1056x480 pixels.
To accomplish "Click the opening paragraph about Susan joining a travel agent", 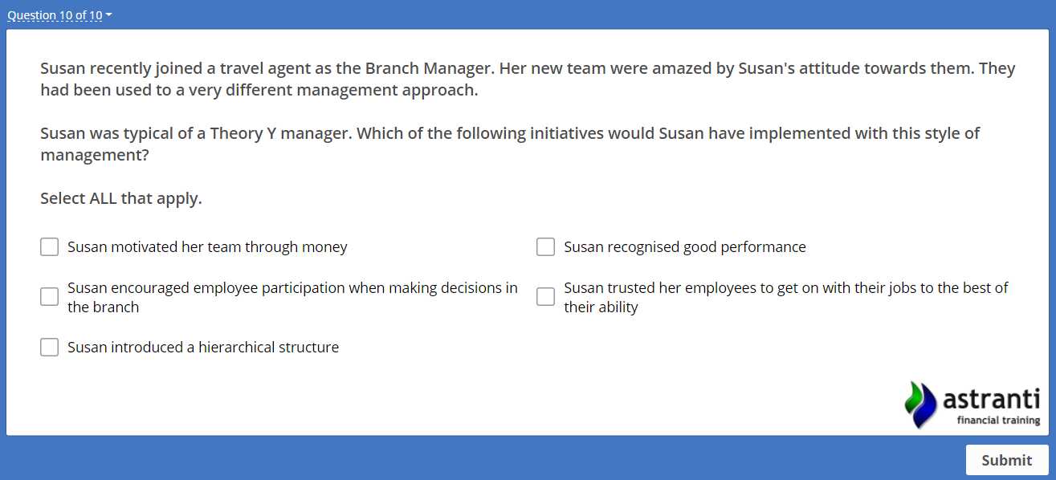I will click(528, 79).
